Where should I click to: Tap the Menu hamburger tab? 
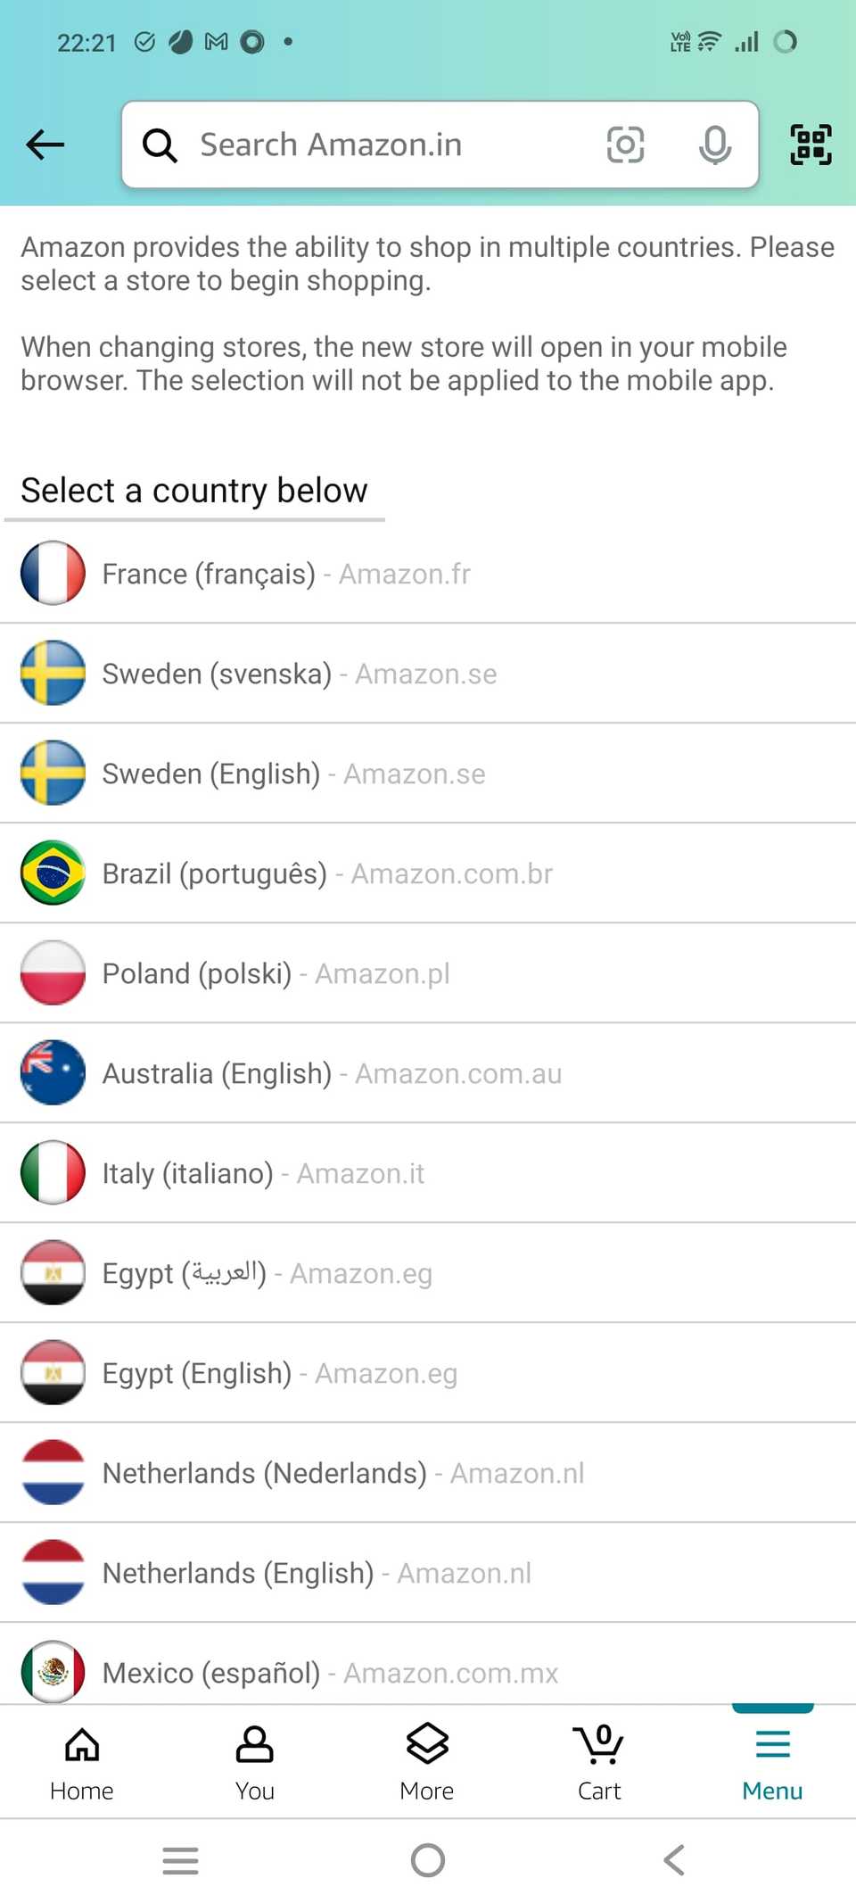click(x=772, y=1761)
